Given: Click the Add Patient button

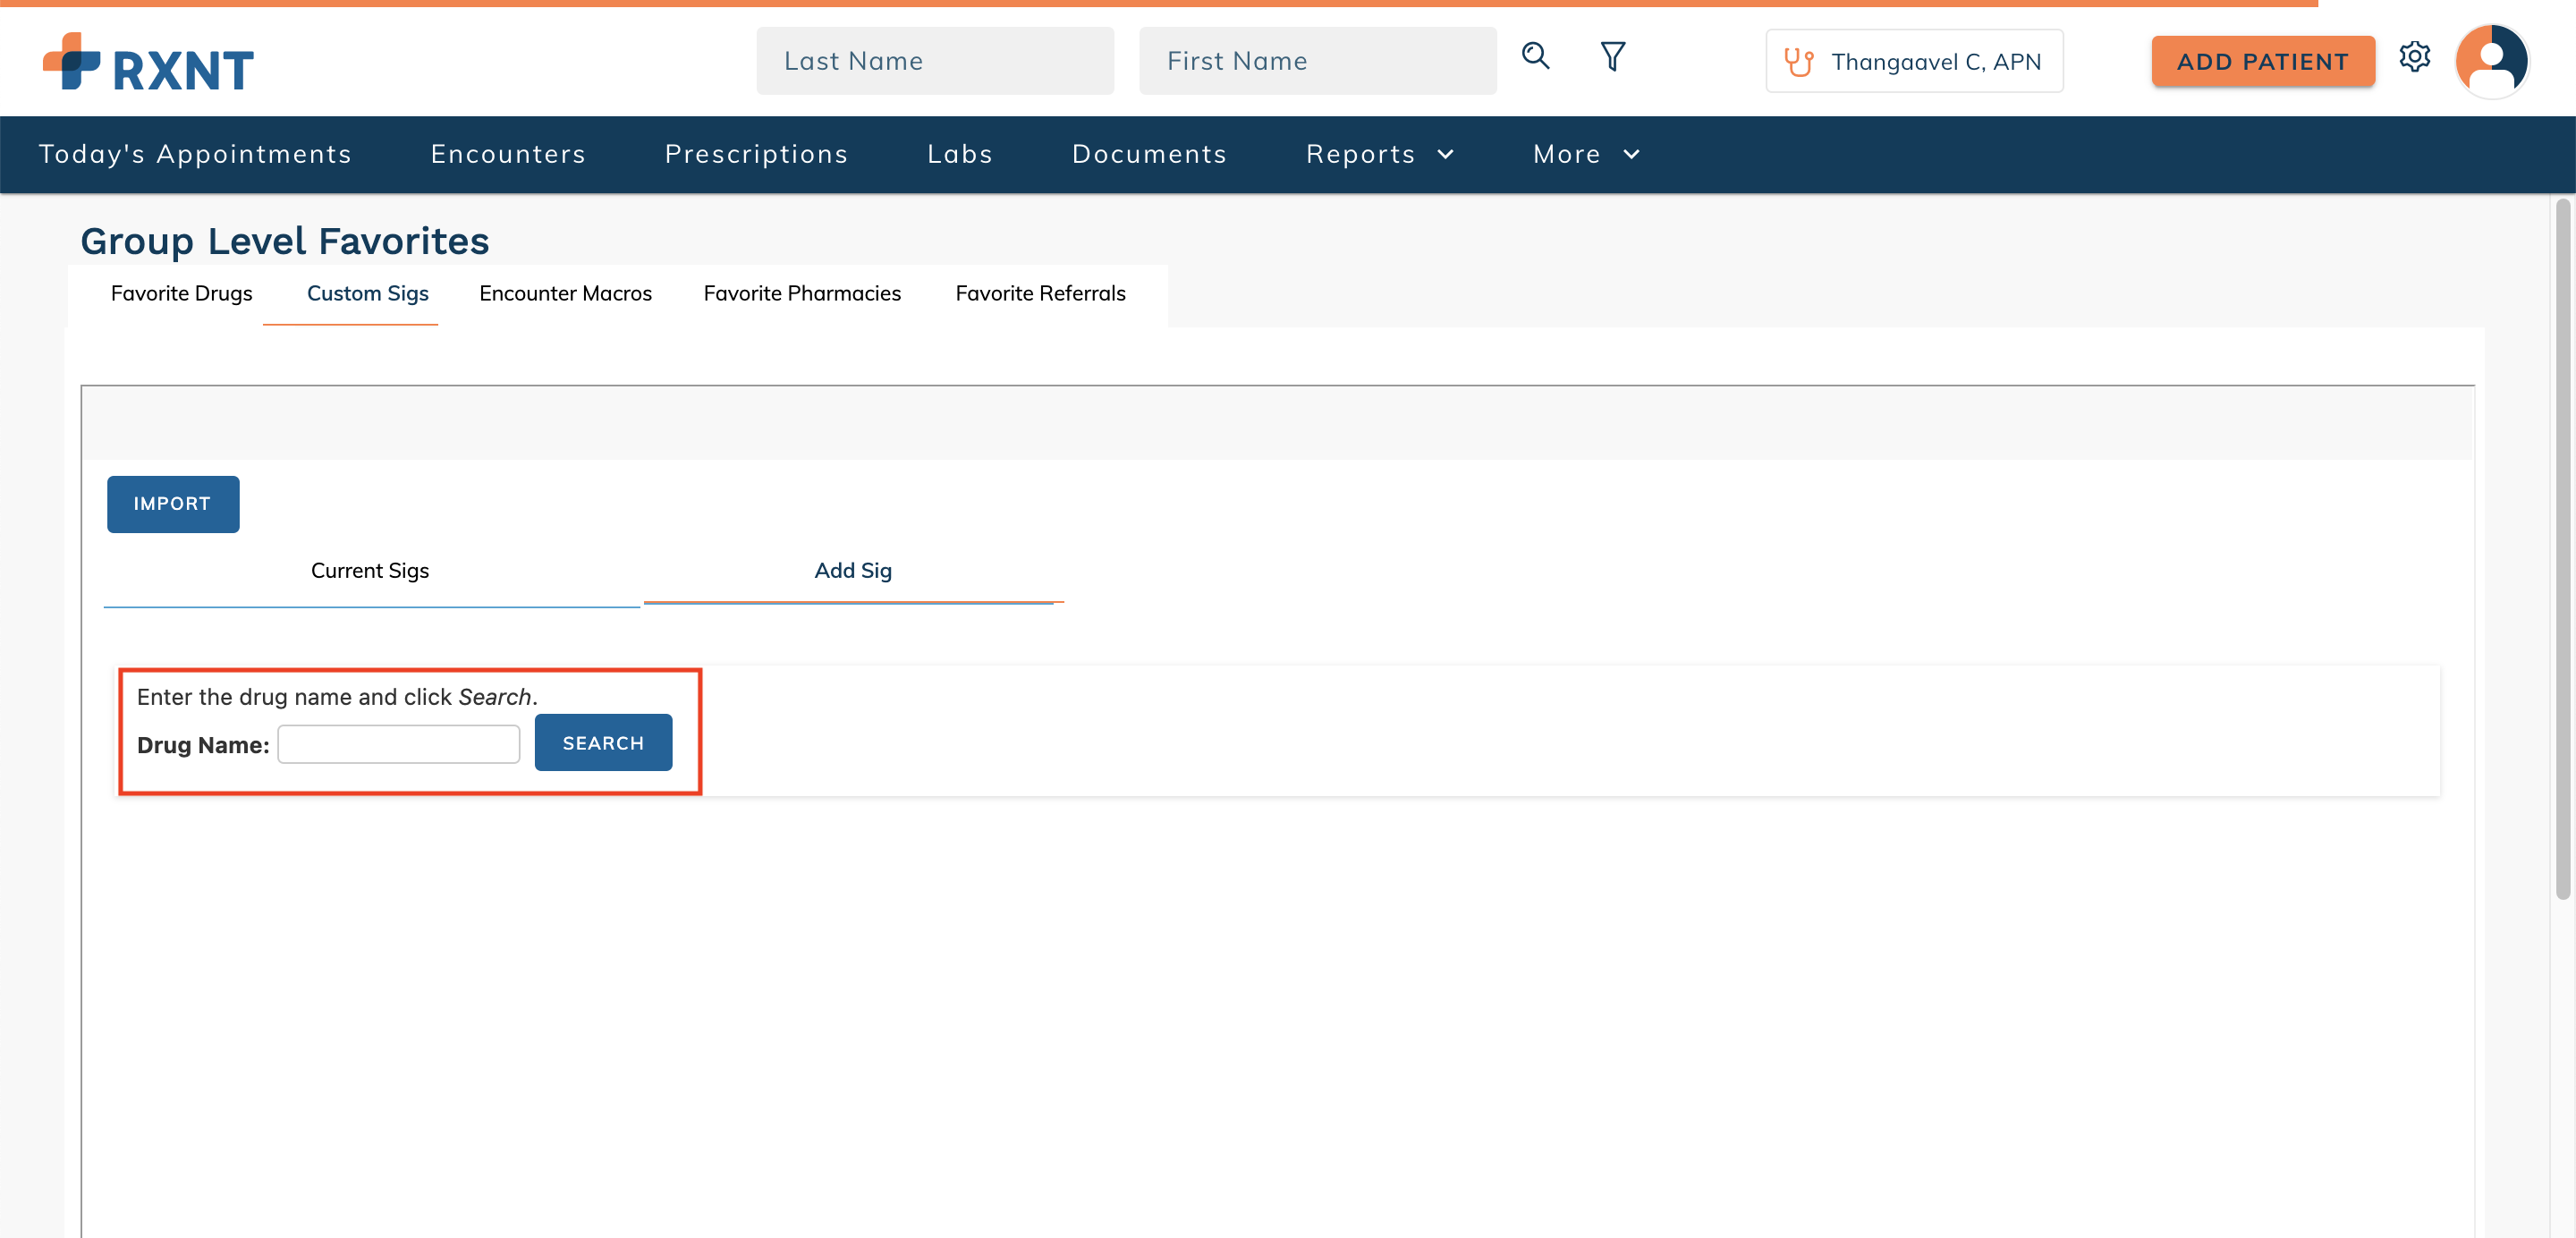Looking at the screenshot, I should pos(2262,62).
